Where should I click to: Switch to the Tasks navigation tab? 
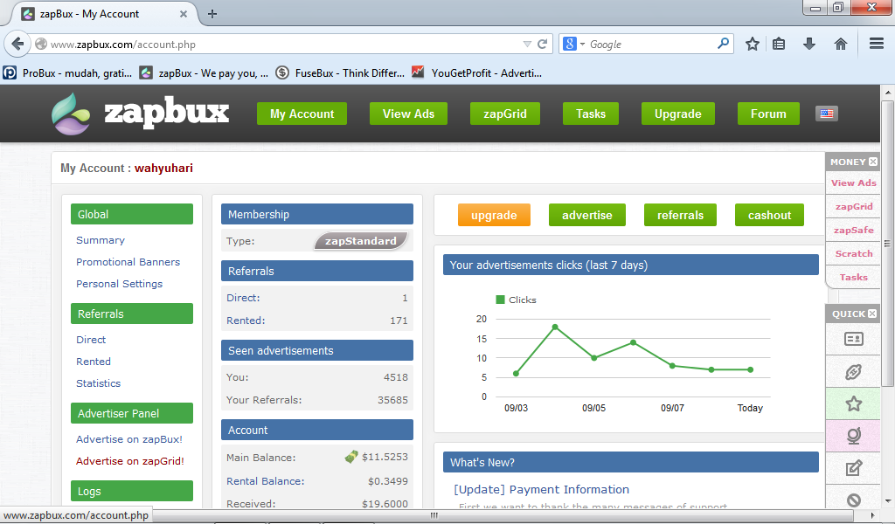[x=590, y=114]
